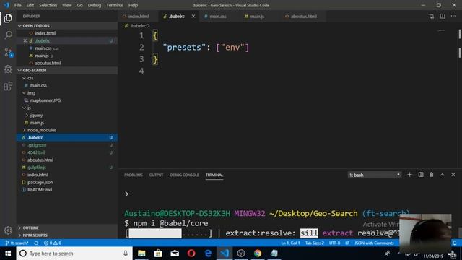Close the terminal panel
The height and width of the screenshot is (260, 462).
pos(453,175)
